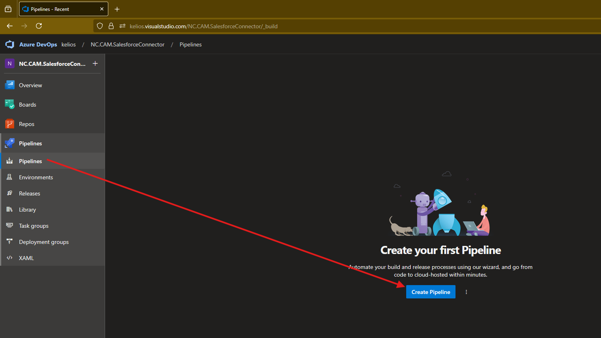This screenshot has height=338, width=601.
Task: Open Boards from the sidebar
Action: tap(27, 105)
